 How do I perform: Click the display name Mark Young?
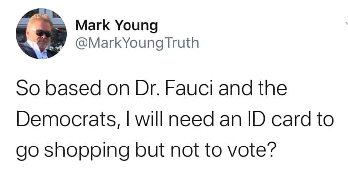click(x=117, y=25)
